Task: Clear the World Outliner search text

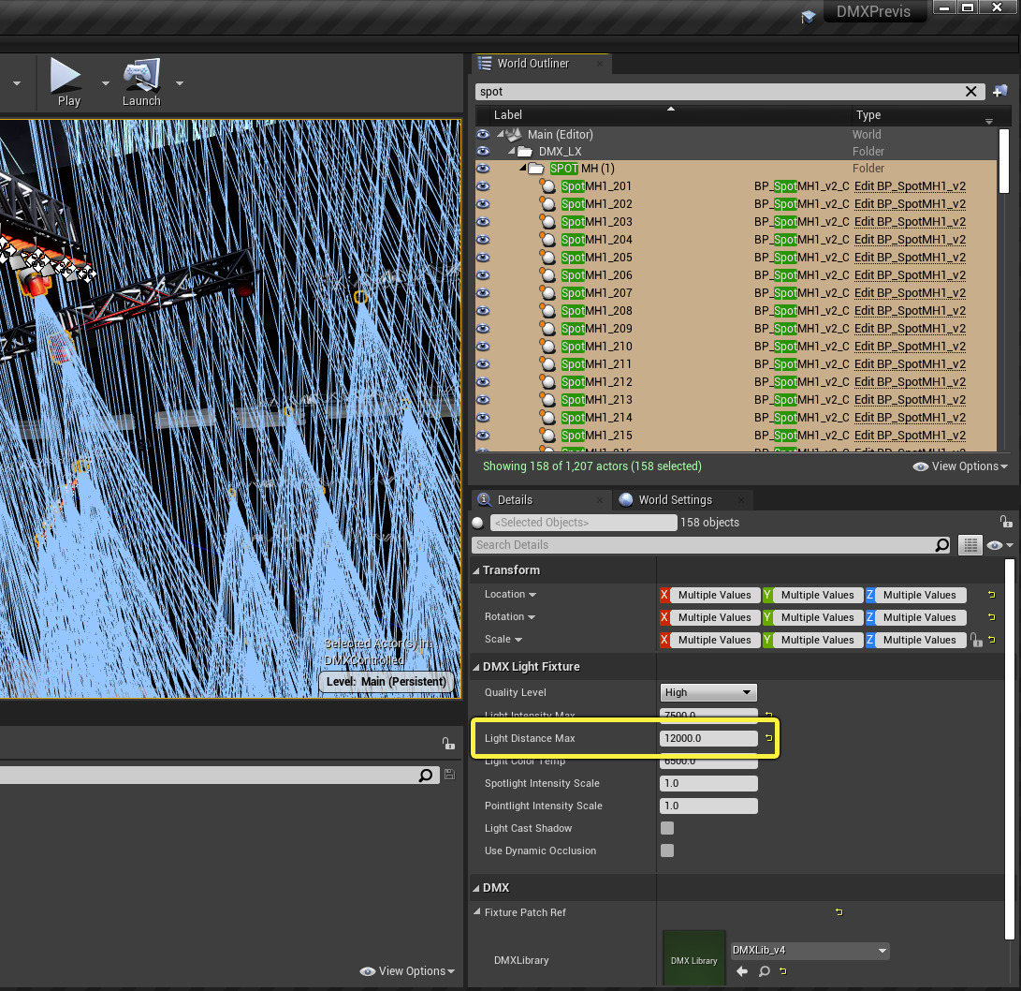Action: point(971,92)
